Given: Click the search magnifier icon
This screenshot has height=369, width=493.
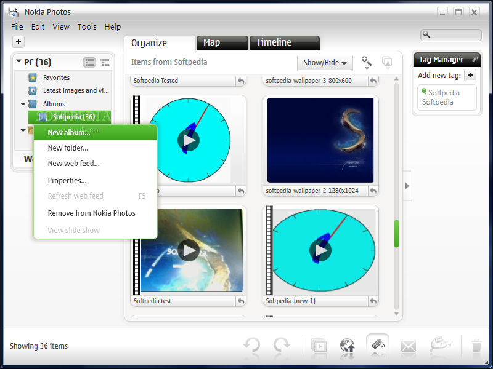Looking at the screenshot, I should (x=426, y=34).
